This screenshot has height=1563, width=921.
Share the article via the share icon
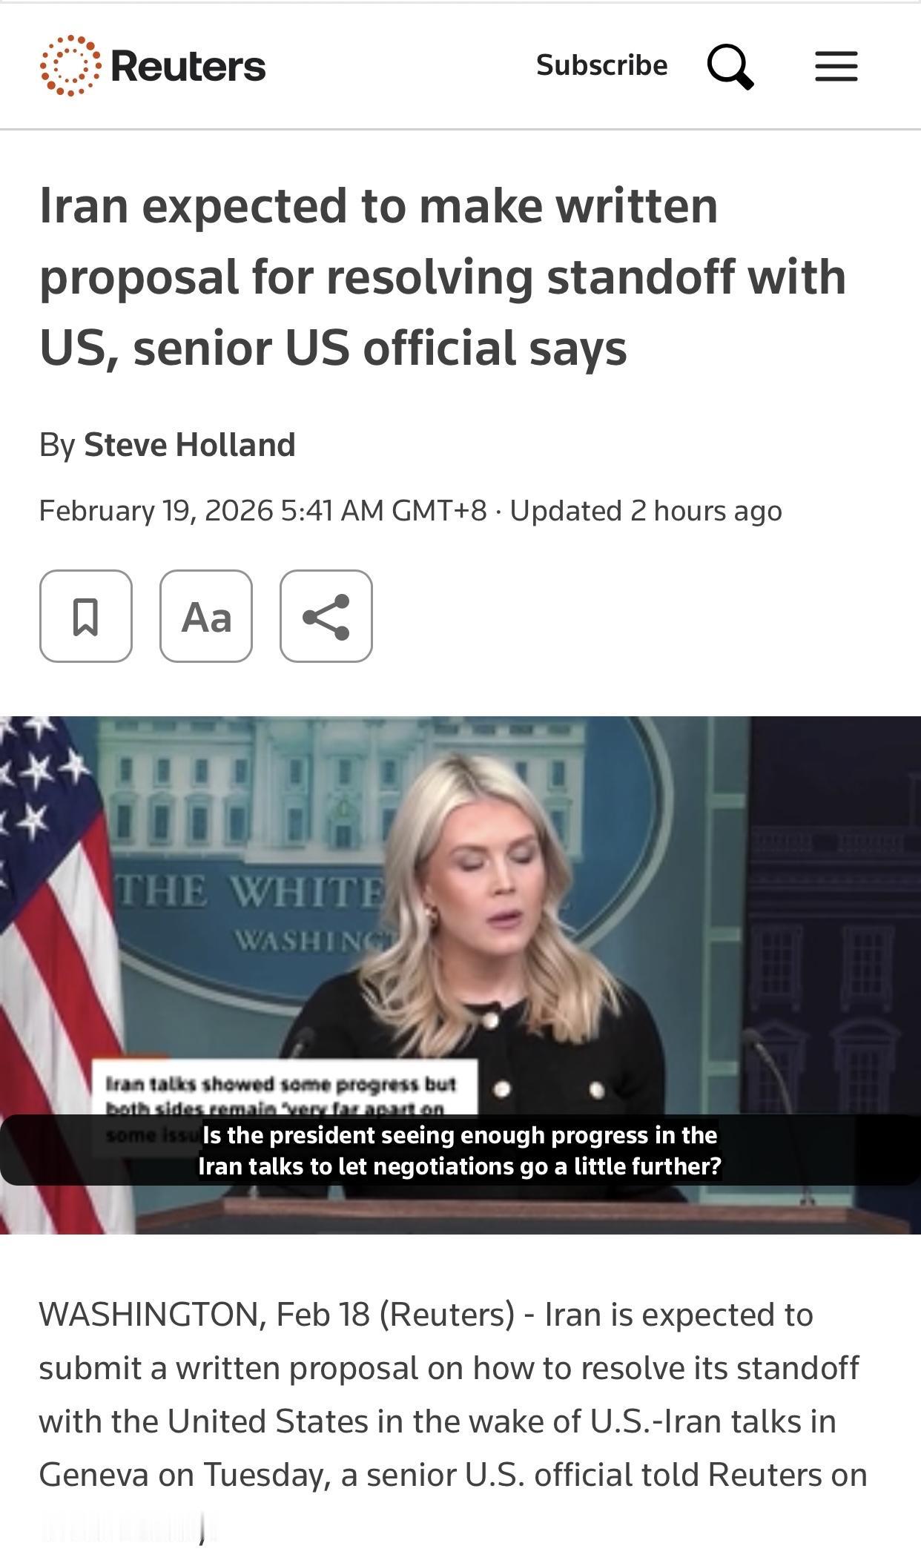pos(326,616)
